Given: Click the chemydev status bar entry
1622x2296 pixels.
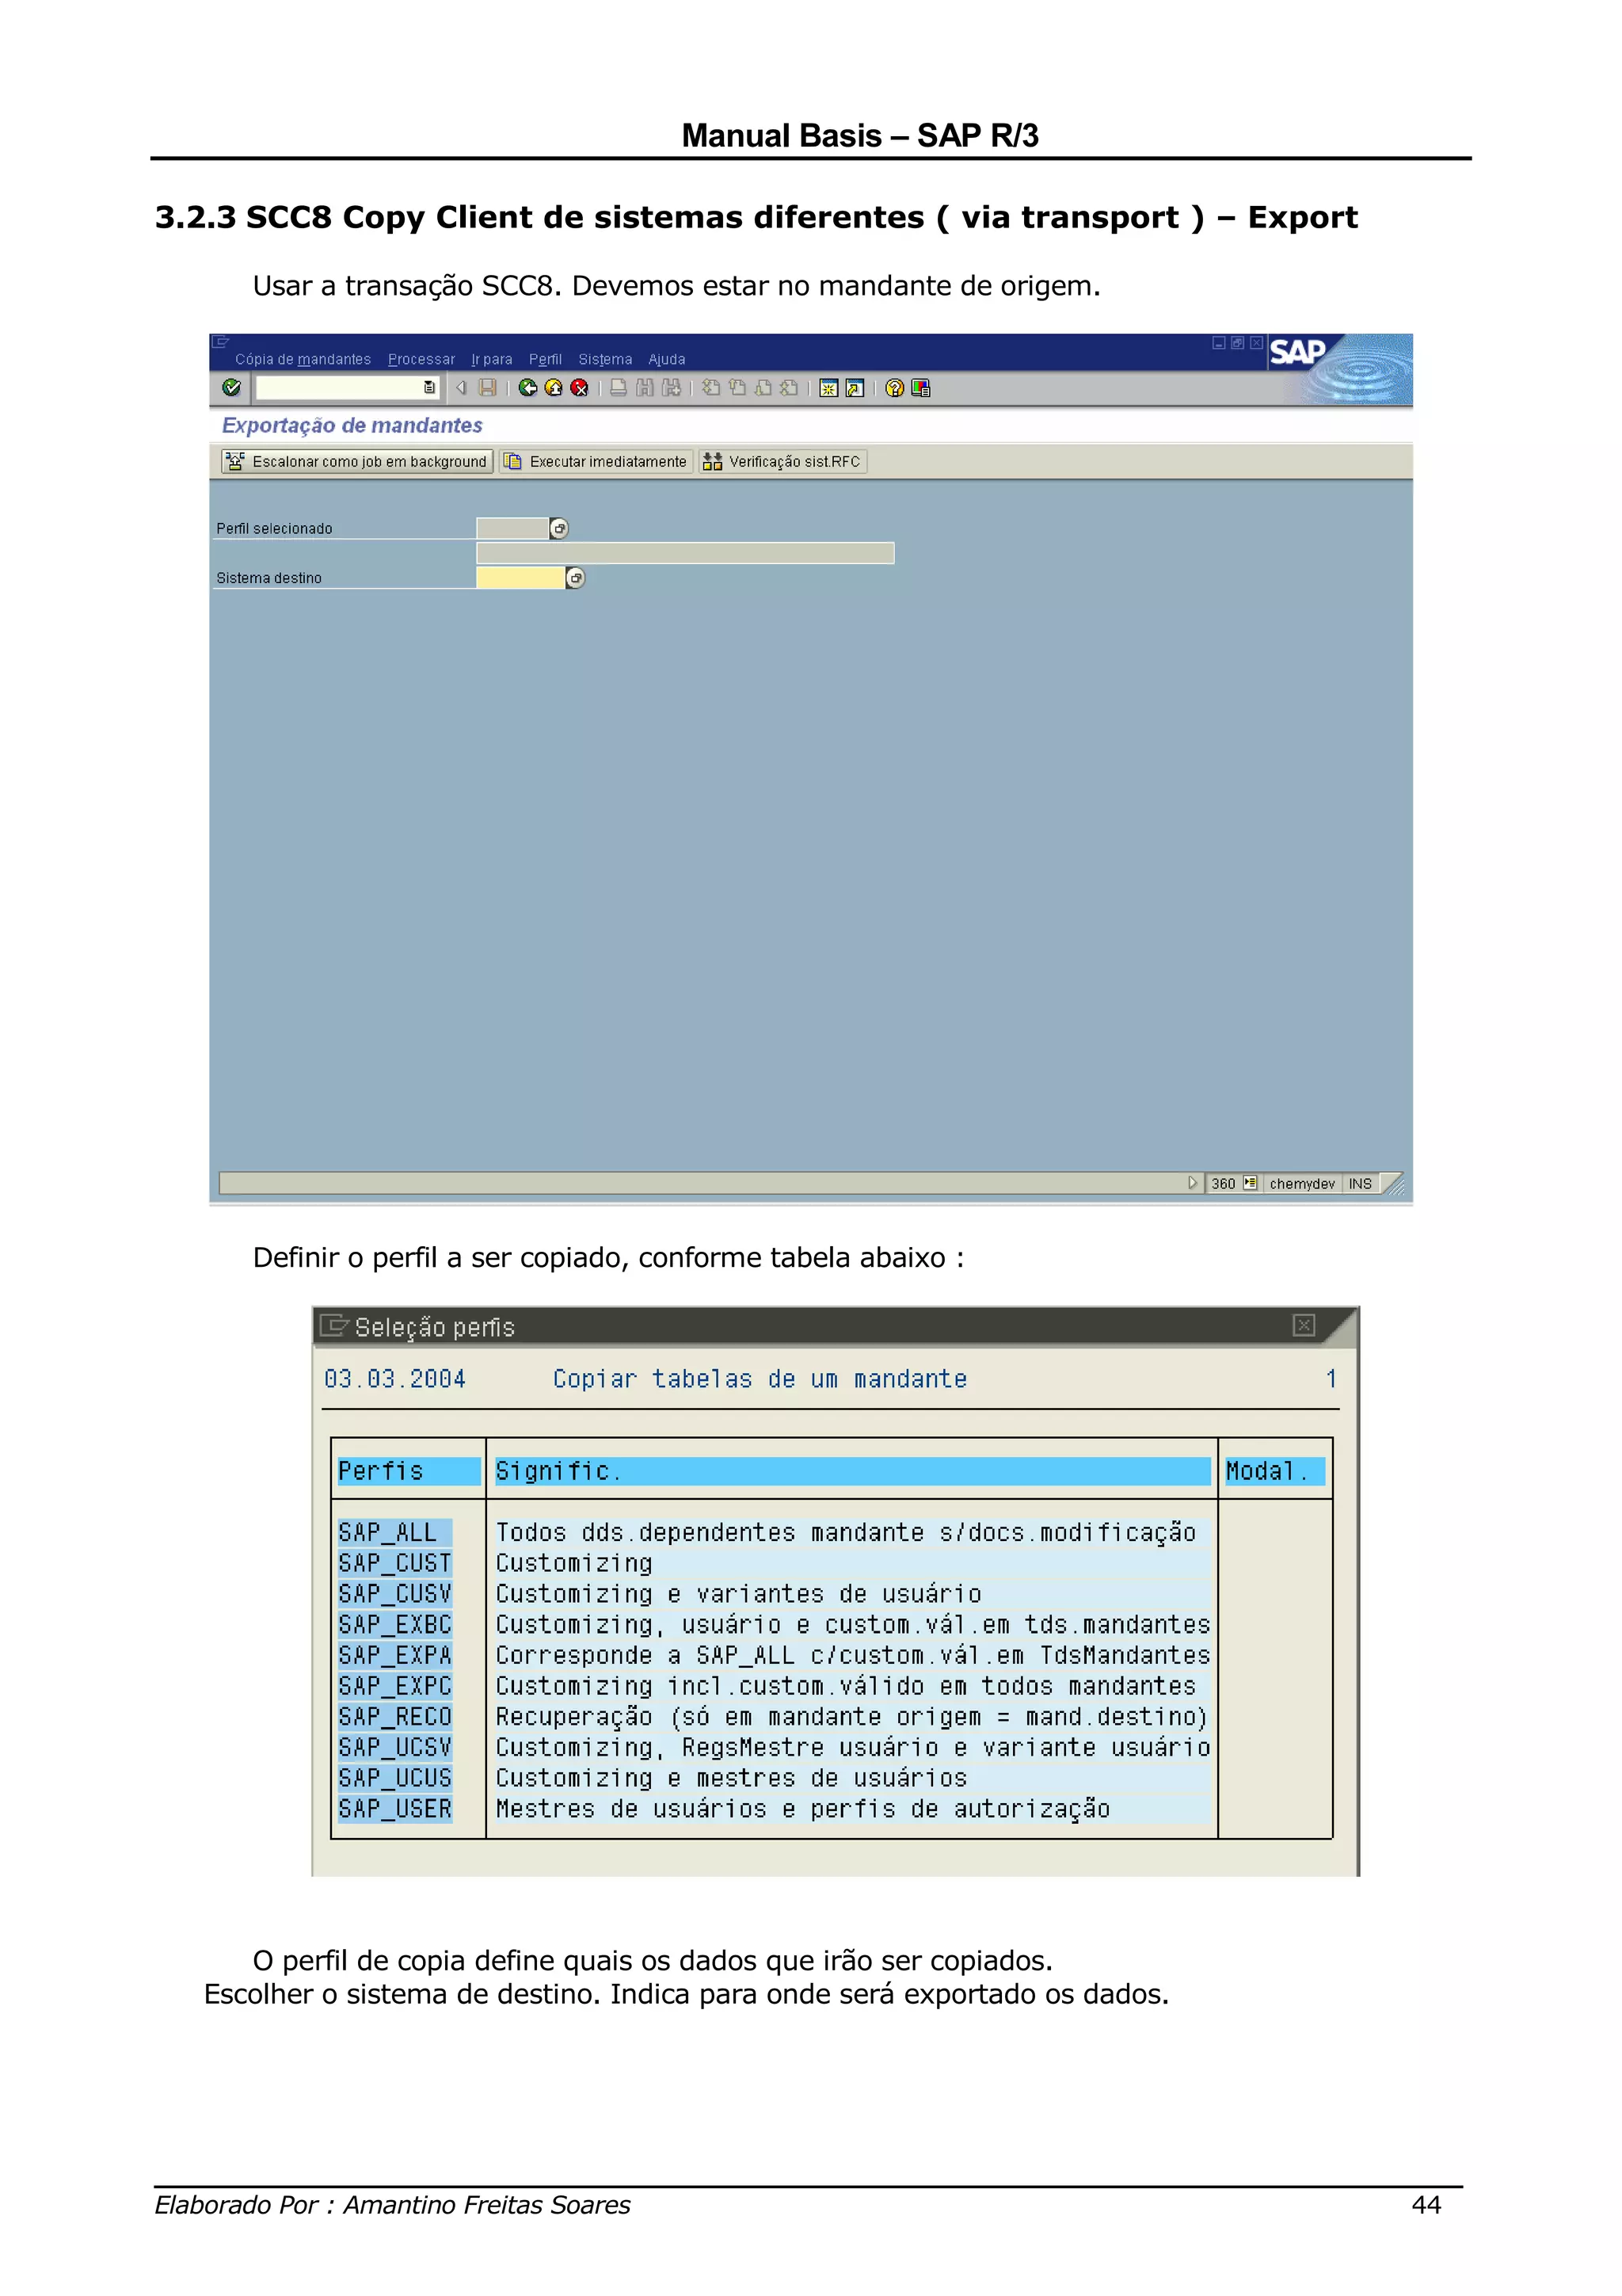Looking at the screenshot, I should 1302,1183.
